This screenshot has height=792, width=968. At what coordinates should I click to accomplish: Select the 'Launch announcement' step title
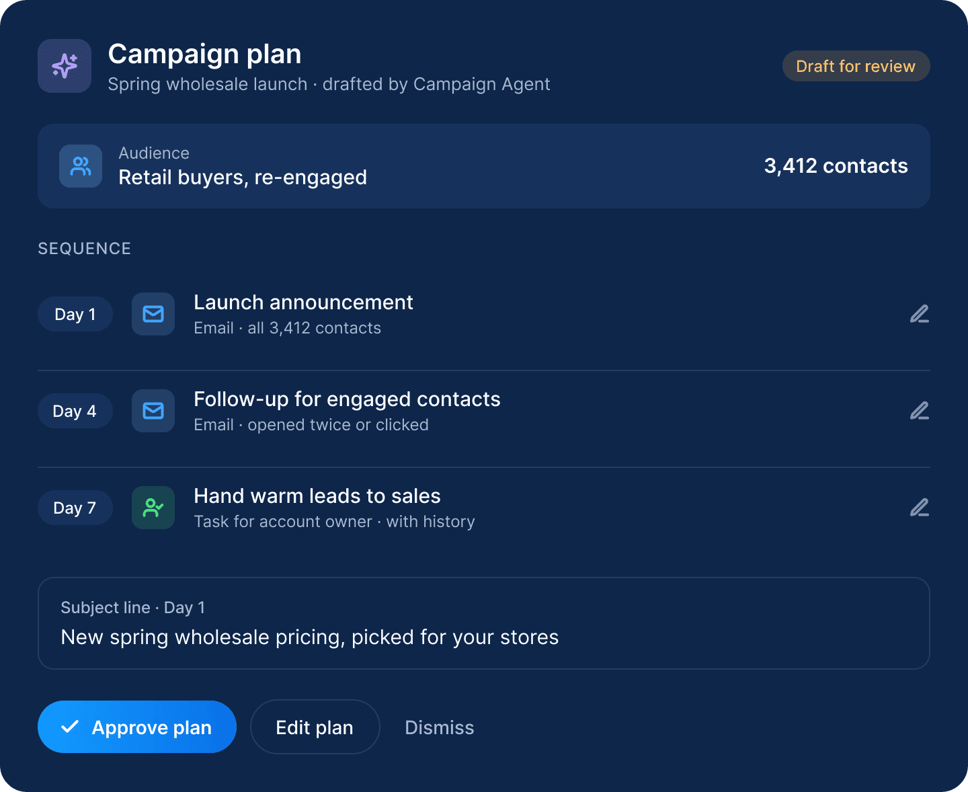click(303, 303)
